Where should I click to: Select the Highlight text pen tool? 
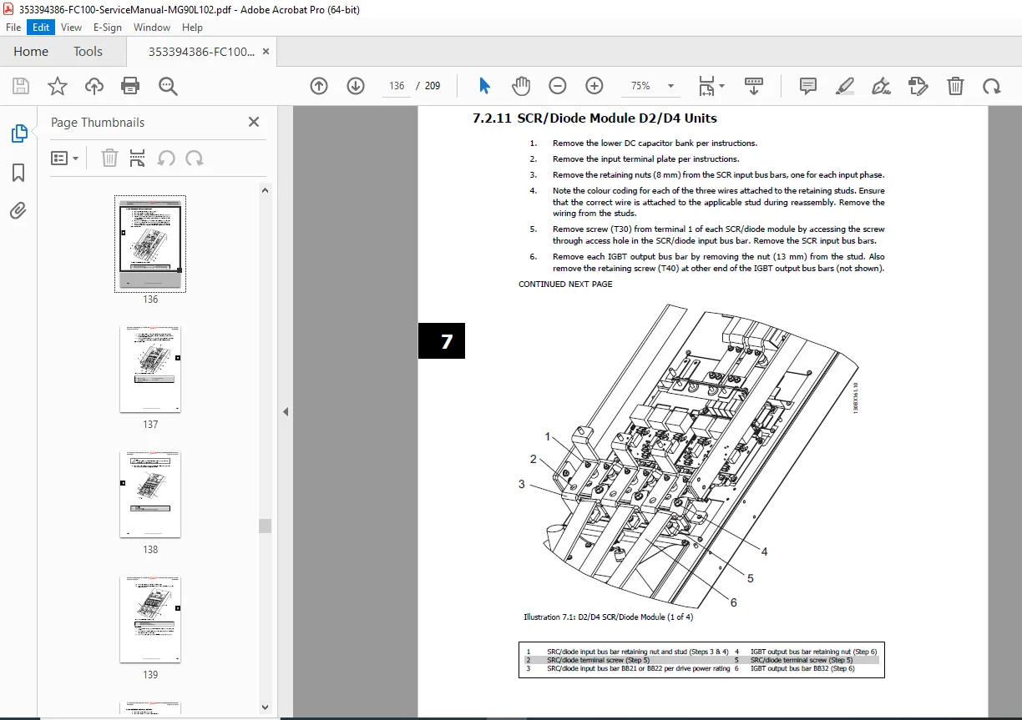[844, 86]
